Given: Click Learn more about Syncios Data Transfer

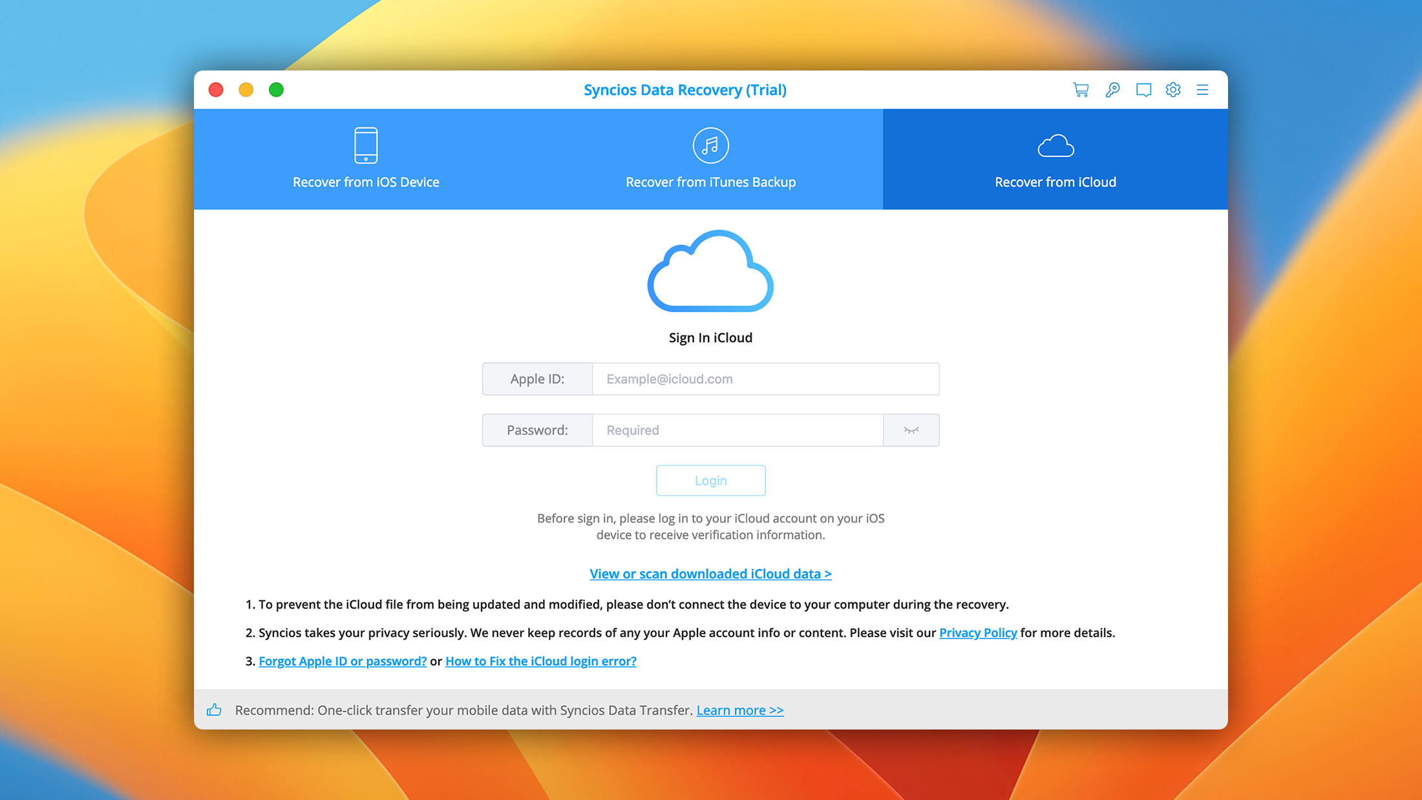Looking at the screenshot, I should click(x=740, y=710).
